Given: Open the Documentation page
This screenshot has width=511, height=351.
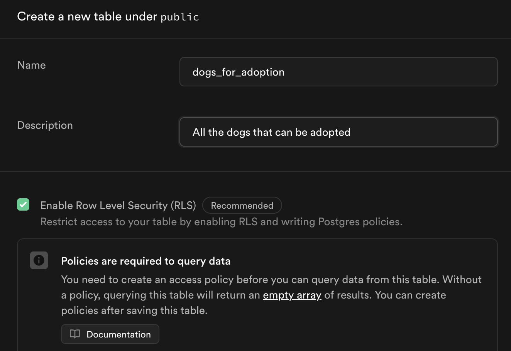Looking at the screenshot, I should 110,334.
